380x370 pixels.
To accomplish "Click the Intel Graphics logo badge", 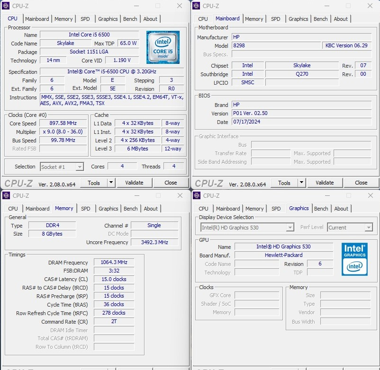I will tap(354, 259).
